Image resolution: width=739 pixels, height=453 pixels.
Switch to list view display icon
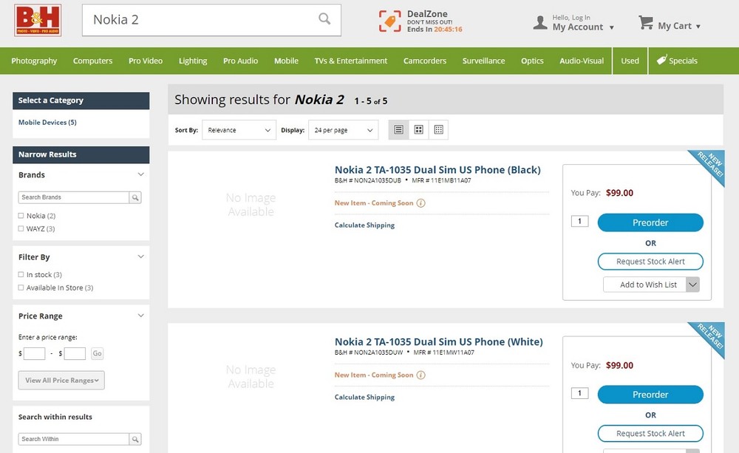[x=399, y=129]
